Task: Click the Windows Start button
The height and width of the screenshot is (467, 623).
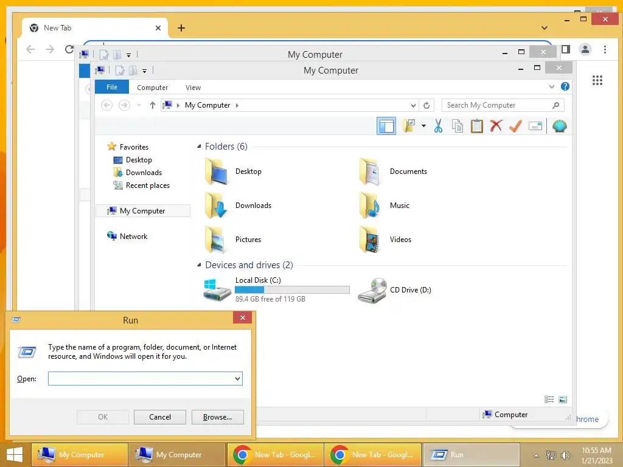Action: pyautogui.click(x=15, y=455)
